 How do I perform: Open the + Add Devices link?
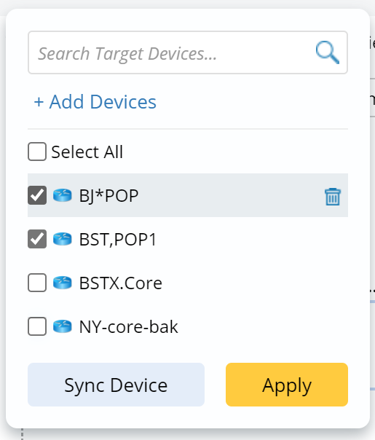95,101
